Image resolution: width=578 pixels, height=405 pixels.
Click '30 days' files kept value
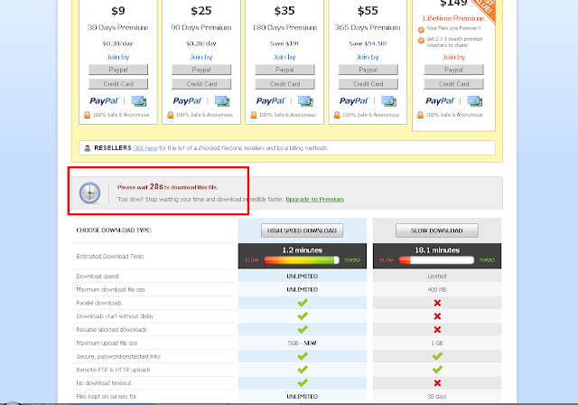[437, 397]
